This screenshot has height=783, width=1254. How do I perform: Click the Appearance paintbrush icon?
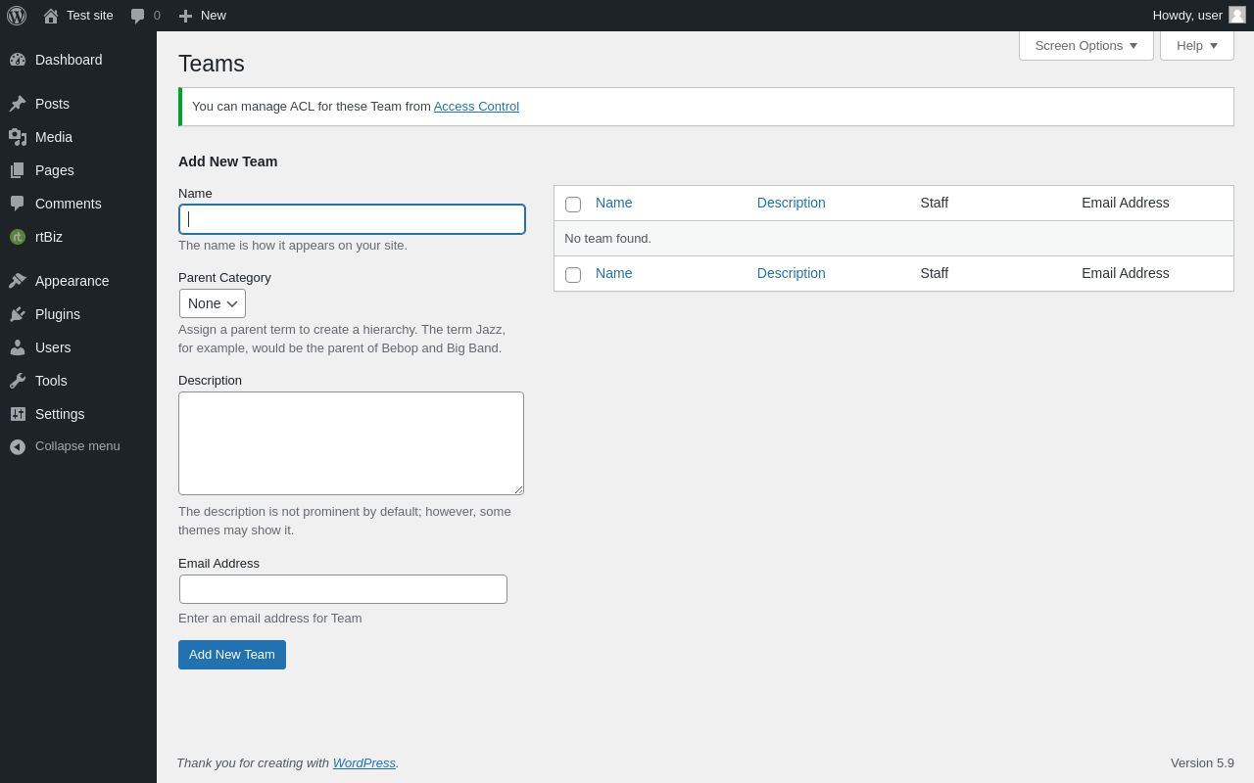pyautogui.click(x=18, y=281)
